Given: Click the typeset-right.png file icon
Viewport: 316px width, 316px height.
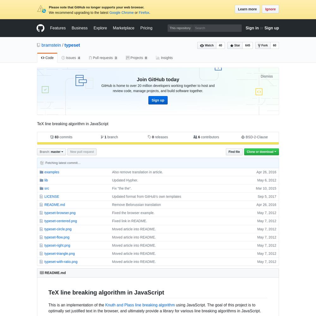Looking at the screenshot, I should point(41,246).
